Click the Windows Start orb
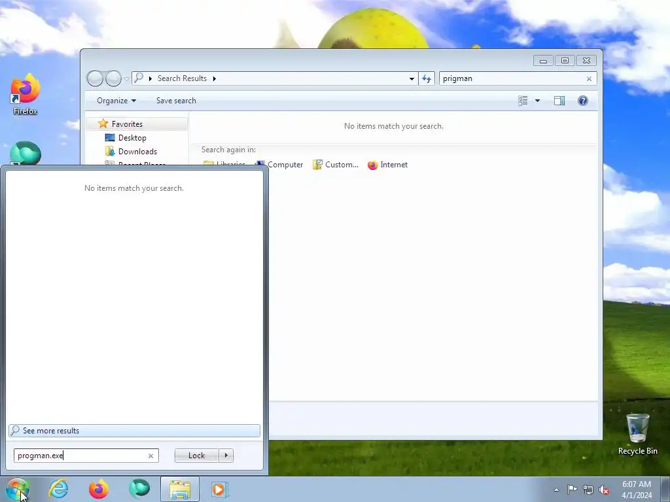Screen dimensions: 670x502 click(17, 489)
